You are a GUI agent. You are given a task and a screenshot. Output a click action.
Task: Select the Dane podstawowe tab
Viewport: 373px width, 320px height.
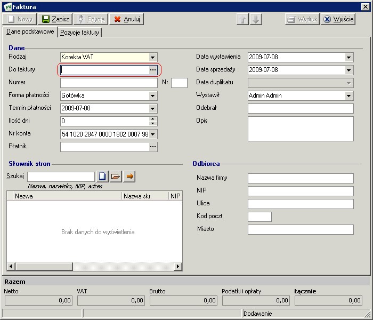pos(30,32)
